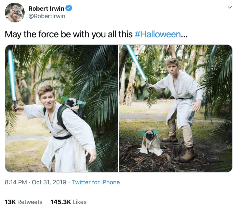237x211 pixels.
Task: Expand the tweet options chevron
Action: pos(230,8)
